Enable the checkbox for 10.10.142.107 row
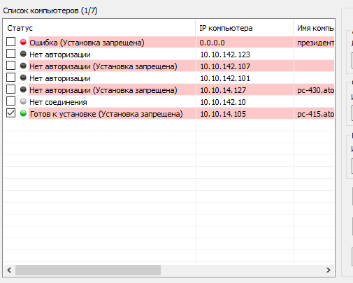Screen dimensions: 353x283 (x=10, y=66)
